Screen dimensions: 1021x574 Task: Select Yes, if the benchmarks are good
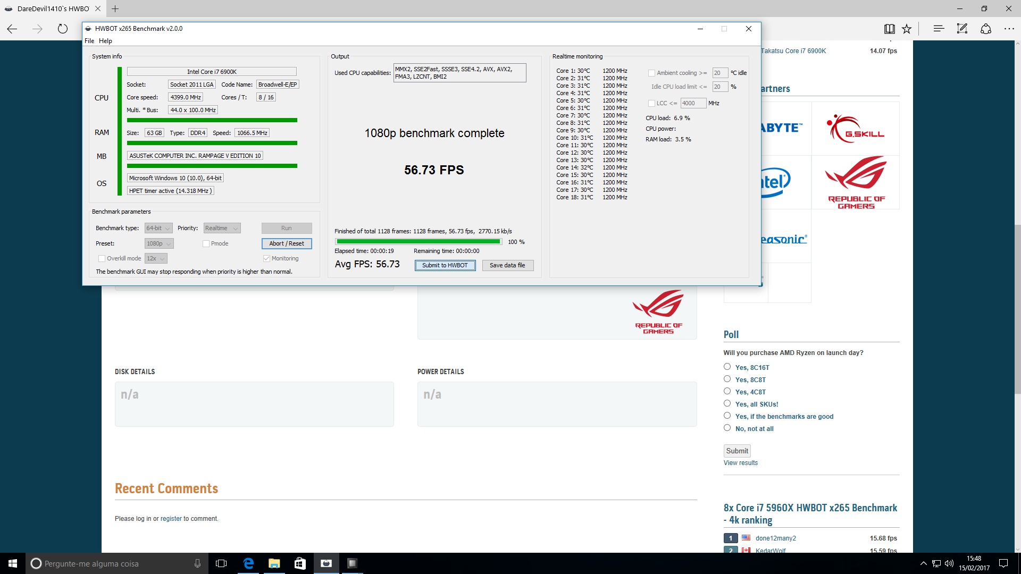tap(727, 416)
